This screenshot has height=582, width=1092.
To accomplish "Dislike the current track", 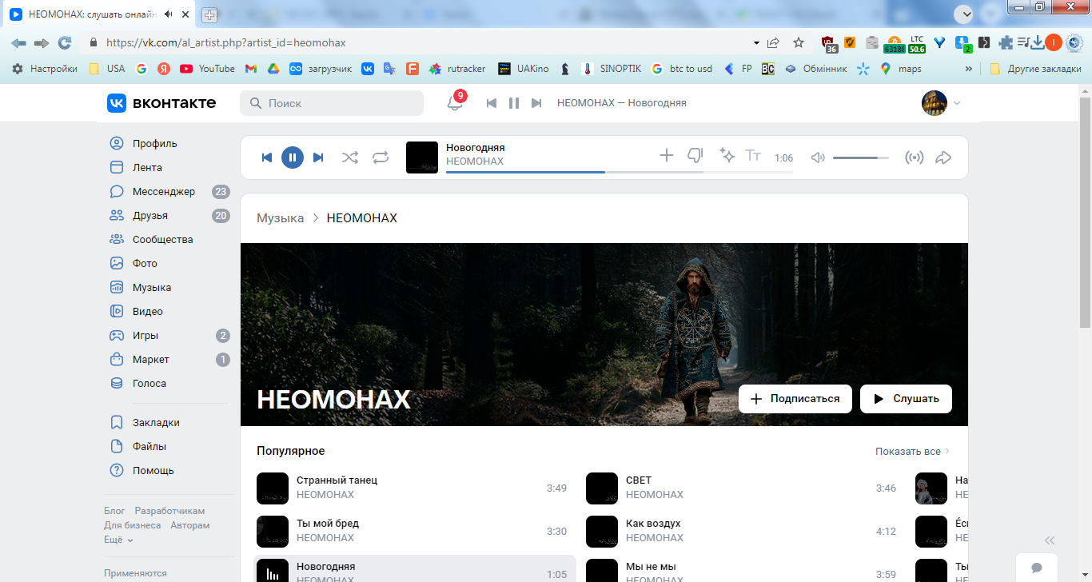I will tap(695, 155).
